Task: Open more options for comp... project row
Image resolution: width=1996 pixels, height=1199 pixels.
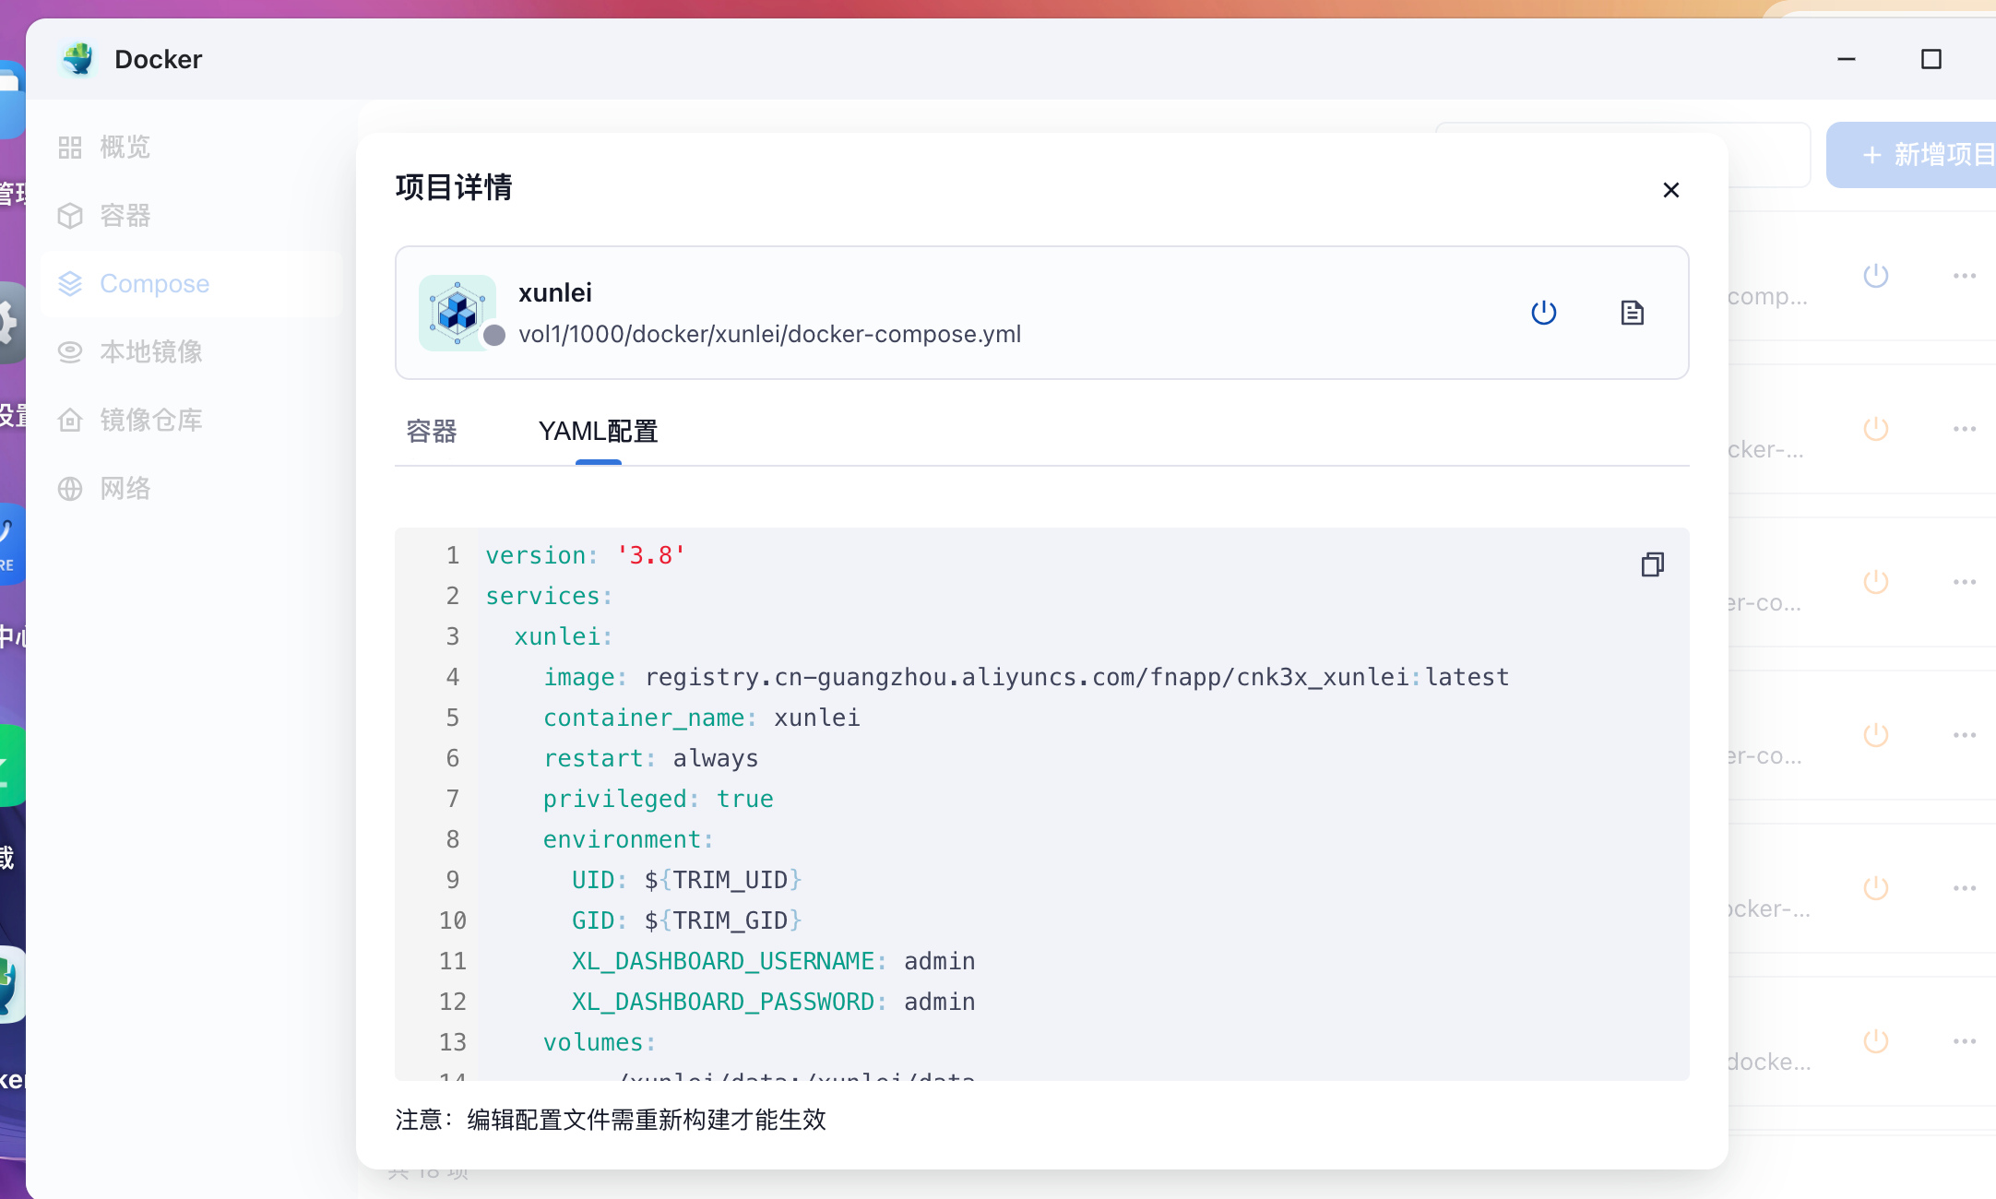Action: click(1965, 276)
